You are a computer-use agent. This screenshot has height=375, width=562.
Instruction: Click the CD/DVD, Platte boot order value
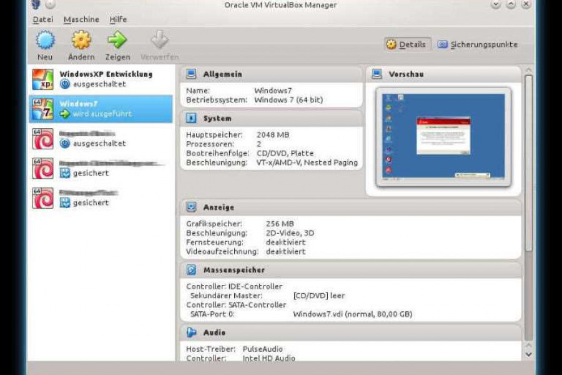[x=285, y=153]
